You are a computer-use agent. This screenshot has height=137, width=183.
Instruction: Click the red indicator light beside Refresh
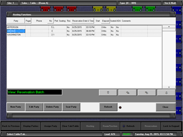coord(120,107)
